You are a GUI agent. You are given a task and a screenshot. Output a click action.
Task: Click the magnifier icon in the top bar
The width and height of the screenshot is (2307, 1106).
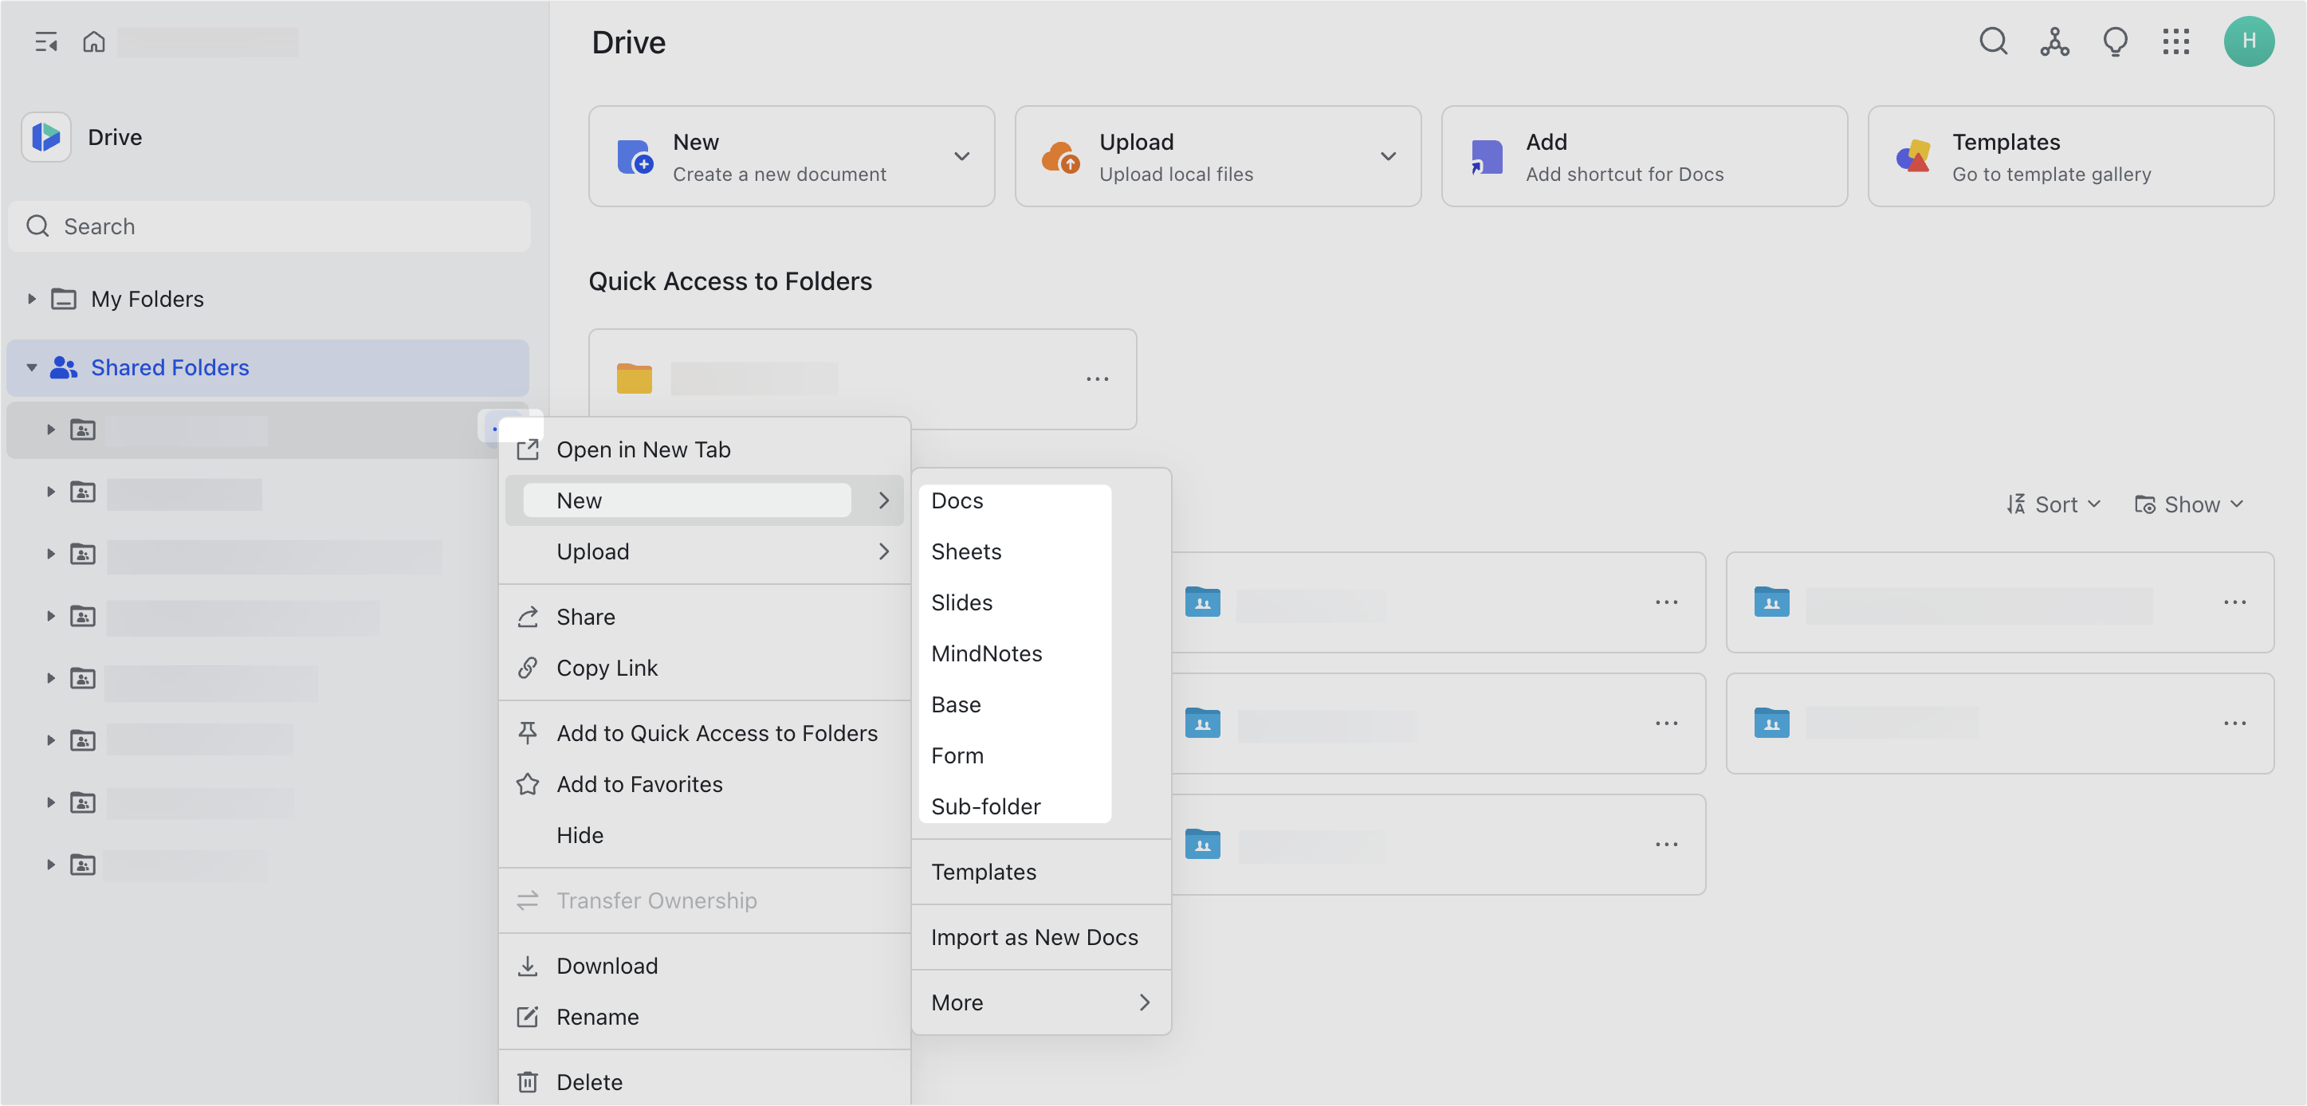(1993, 41)
